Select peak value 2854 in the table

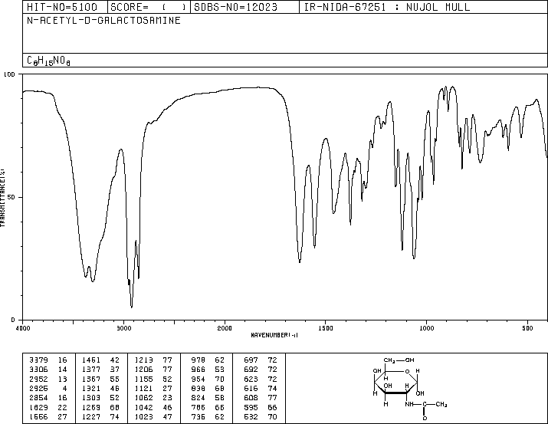[38, 398]
